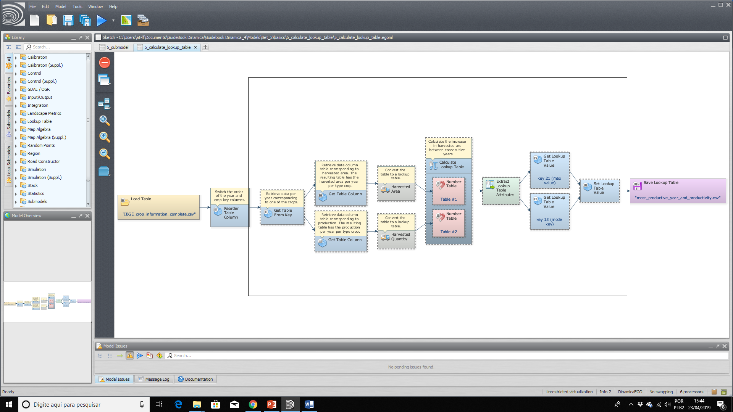
Task: Expand the Simulation category
Action: pos(16,170)
